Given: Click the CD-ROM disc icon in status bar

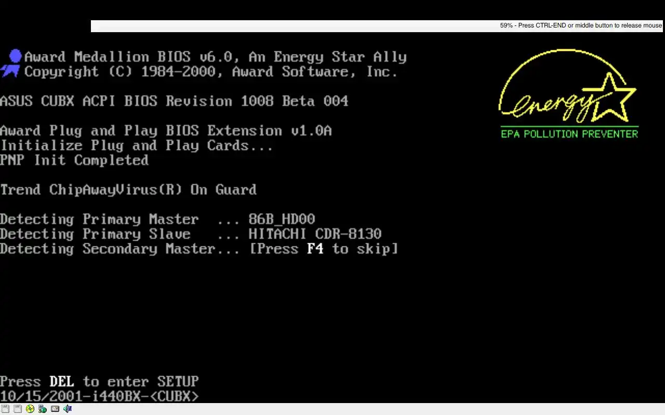Looking at the screenshot, I should (30, 409).
